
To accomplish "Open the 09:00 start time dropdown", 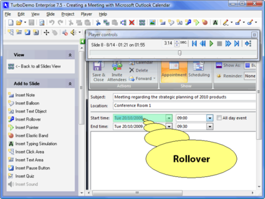I will click(210, 118).
